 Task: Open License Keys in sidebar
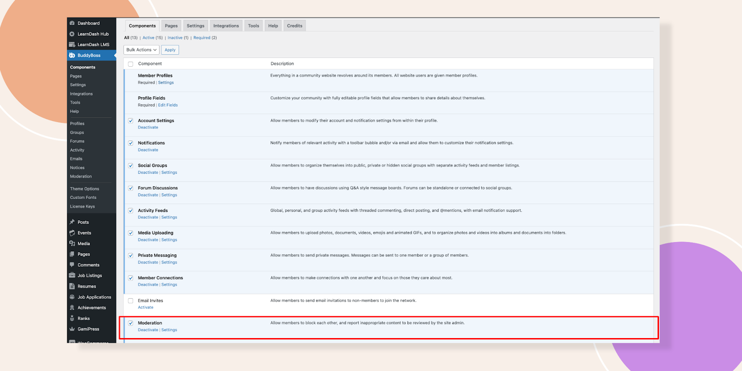83,207
